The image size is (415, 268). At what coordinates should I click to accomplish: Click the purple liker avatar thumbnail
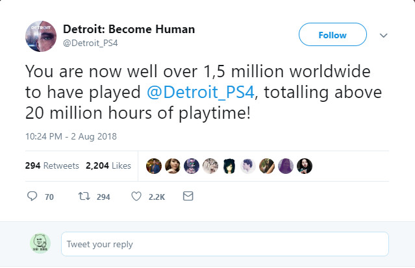click(285, 165)
